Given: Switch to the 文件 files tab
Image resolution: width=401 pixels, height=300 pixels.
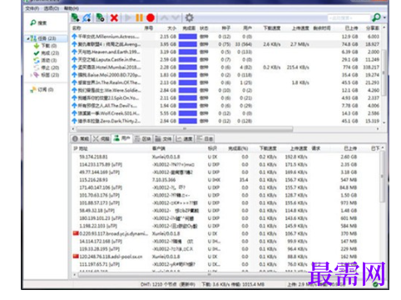Looking at the screenshot, I should click(x=163, y=138).
